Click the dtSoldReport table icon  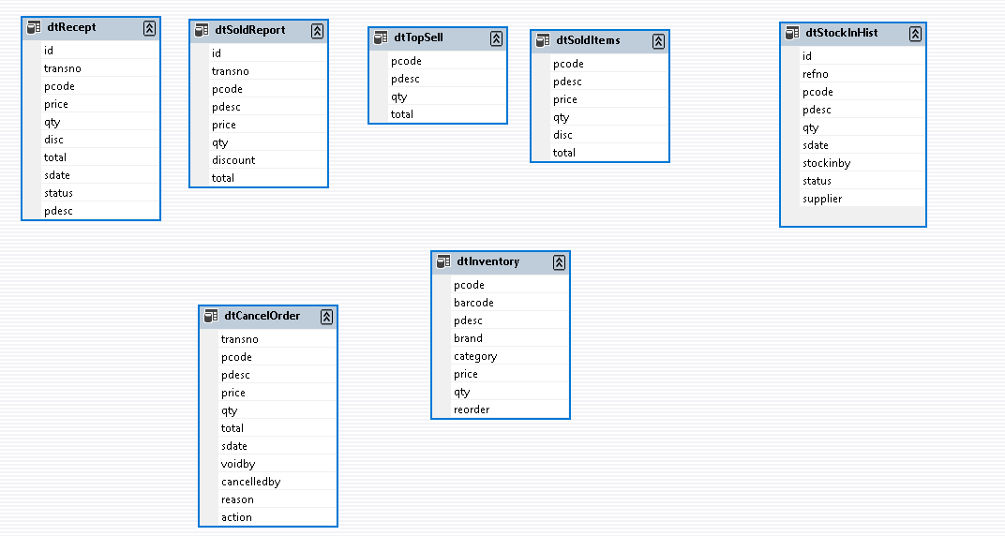tap(202, 31)
